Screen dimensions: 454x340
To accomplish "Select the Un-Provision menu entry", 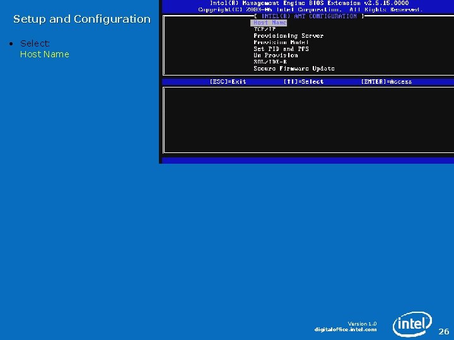I will point(276,55).
